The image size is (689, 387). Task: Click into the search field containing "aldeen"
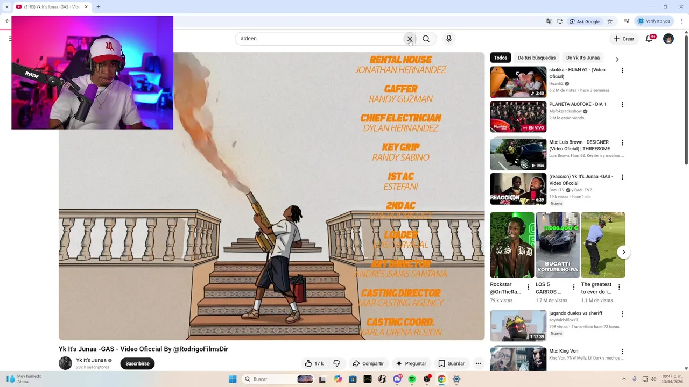point(320,39)
